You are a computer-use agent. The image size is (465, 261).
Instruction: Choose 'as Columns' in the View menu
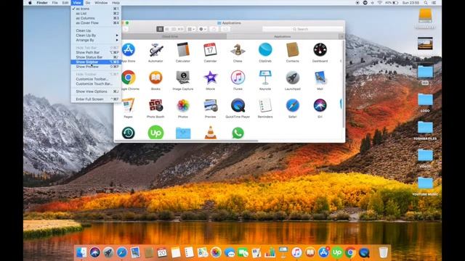tap(96, 18)
